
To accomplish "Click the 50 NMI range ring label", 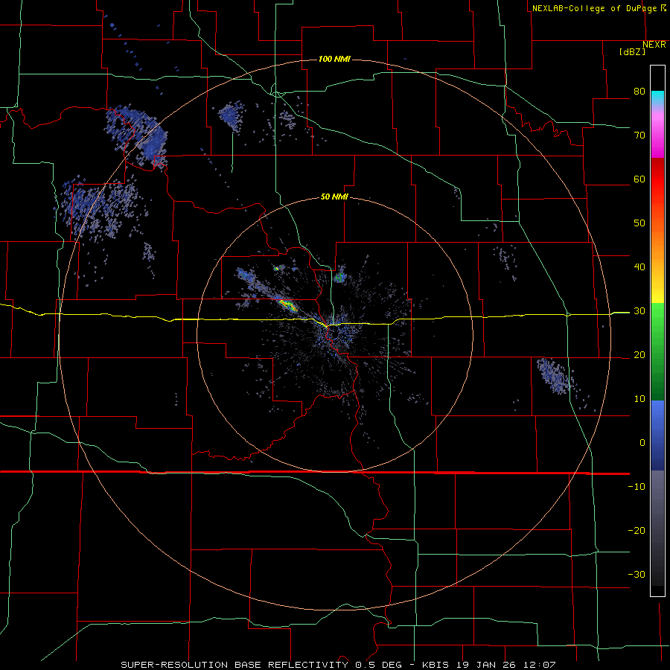I will click(334, 197).
